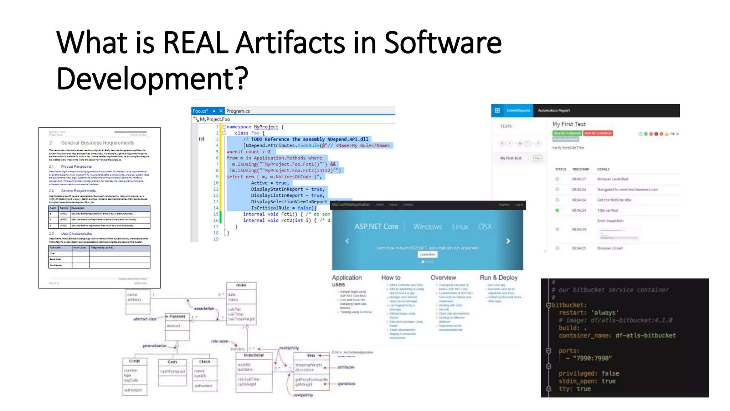Select the ExtentReports header tab
The image size is (730, 411).
pyautogui.click(x=518, y=111)
